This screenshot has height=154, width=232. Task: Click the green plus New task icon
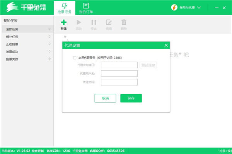(x=64, y=22)
